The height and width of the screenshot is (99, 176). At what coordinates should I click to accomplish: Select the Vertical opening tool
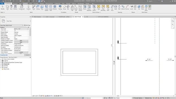click(123, 7)
